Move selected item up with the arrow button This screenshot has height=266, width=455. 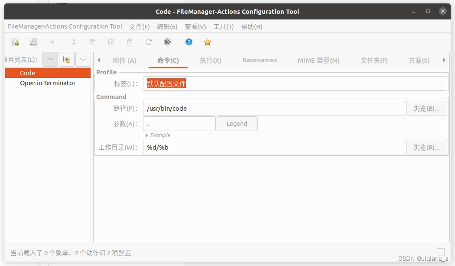(x=50, y=59)
